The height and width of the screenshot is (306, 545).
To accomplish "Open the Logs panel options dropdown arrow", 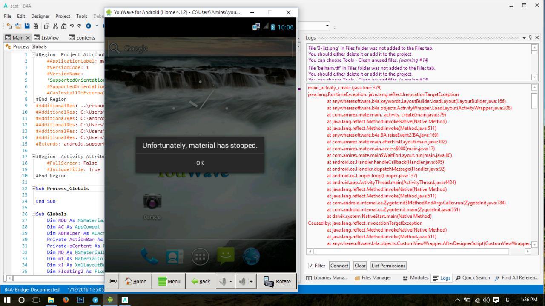I will (x=524, y=38).
